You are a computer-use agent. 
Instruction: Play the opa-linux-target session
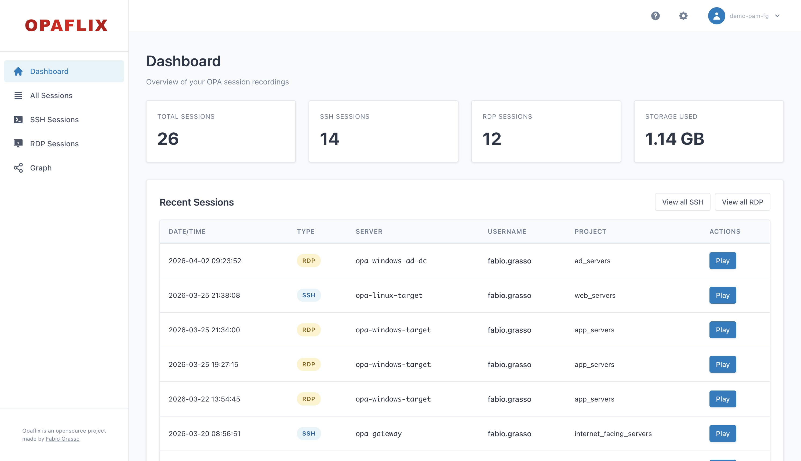click(x=723, y=295)
